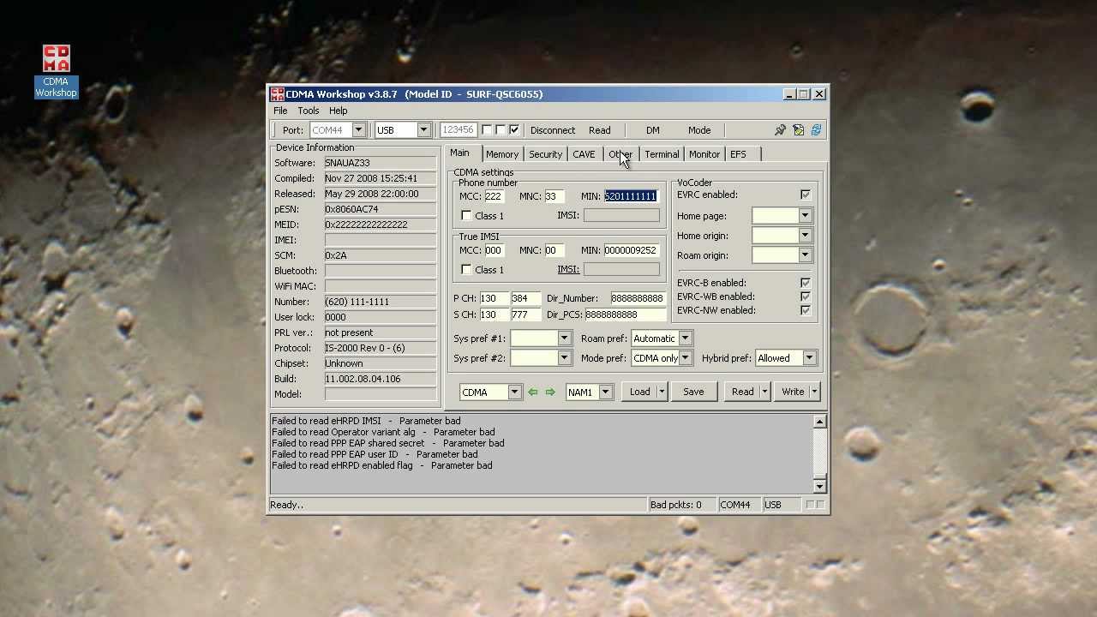Click the DM toolbar button
The height and width of the screenshot is (617, 1097).
click(x=653, y=130)
